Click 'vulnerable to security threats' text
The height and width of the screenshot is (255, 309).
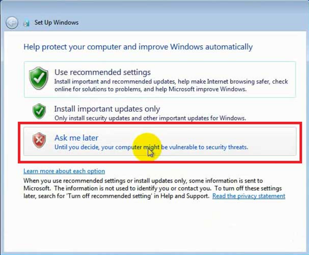point(209,147)
